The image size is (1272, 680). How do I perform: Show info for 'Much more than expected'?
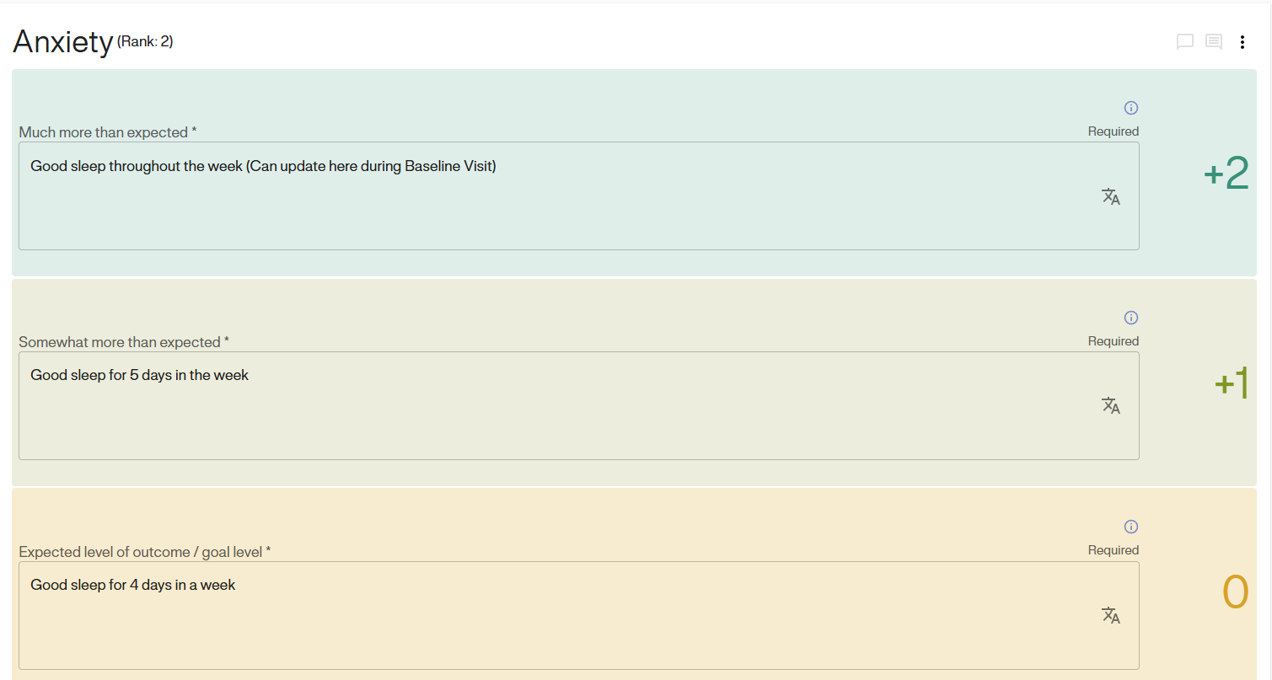[x=1131, y=108]
